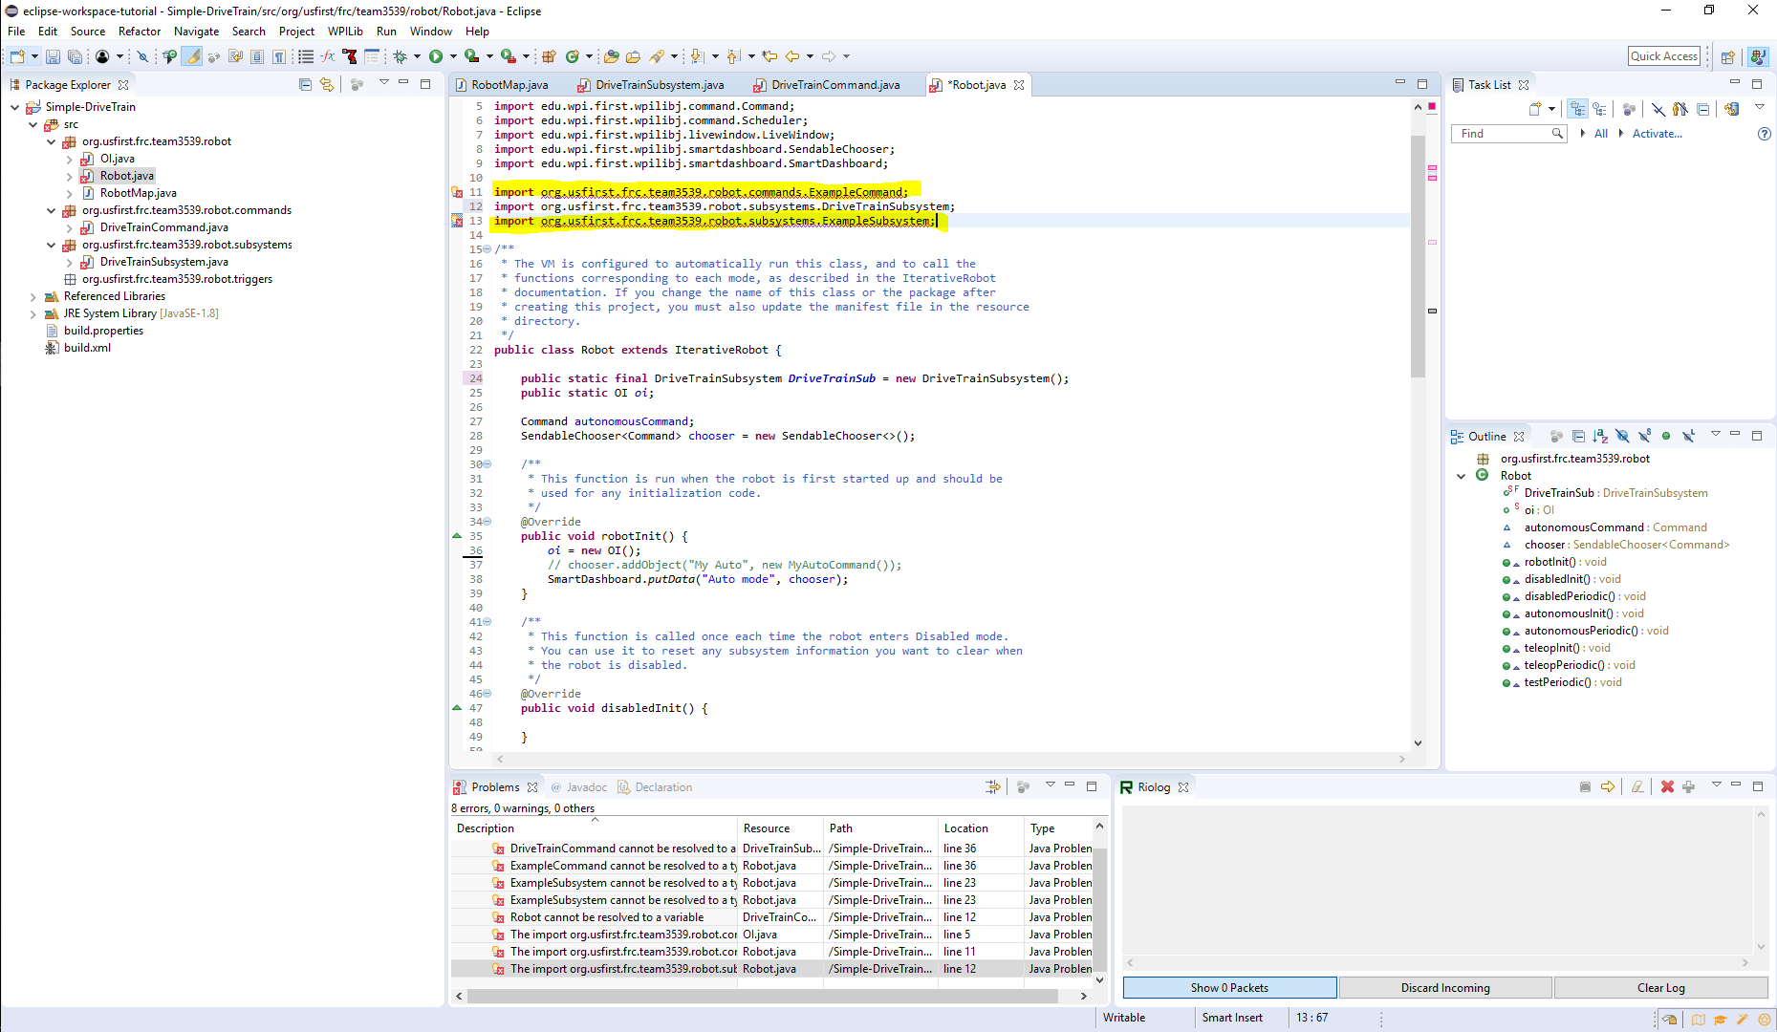Toggle alphabetical sort in the Outline view
The width and height of the screenshot is (1777, 1032).
(1601, 436)
